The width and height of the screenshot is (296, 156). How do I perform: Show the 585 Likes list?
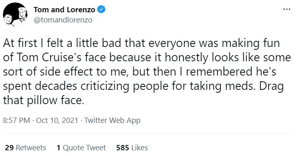click(x=132, y=148)
